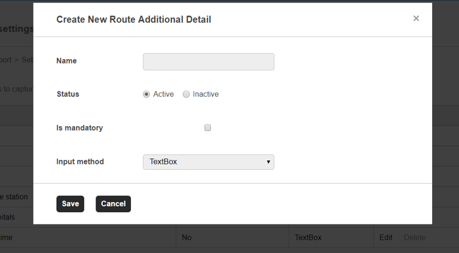Click the TextBox cell in background table

click(x=308, y=237)
